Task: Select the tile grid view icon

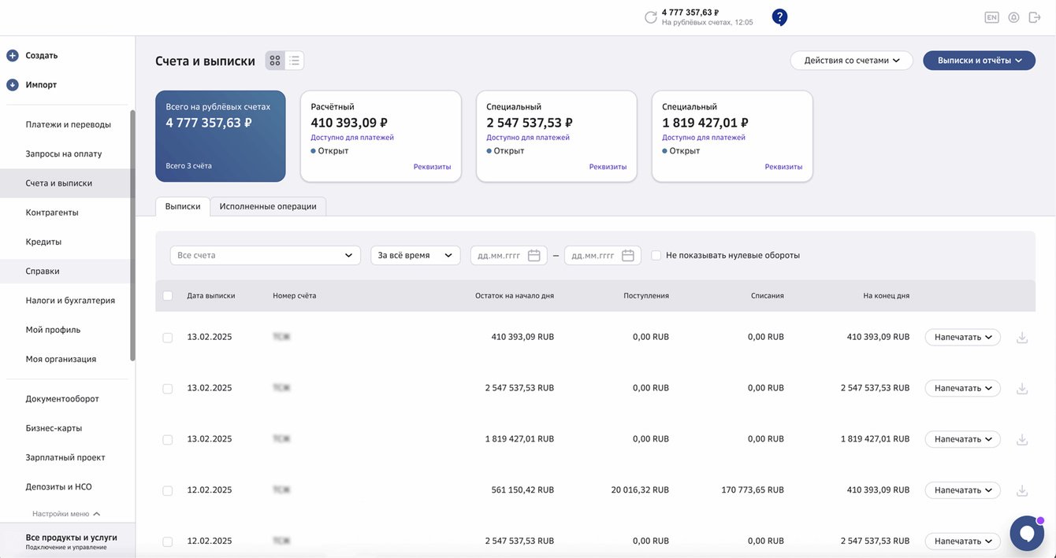Action: (275, 61)
